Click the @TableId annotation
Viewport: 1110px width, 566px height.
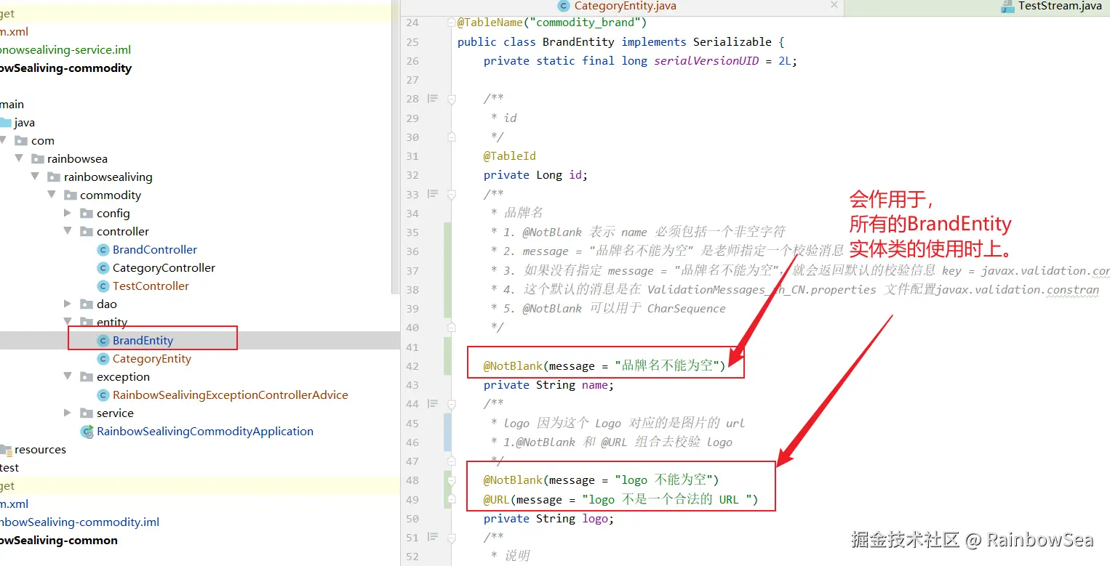pos(509,155)
